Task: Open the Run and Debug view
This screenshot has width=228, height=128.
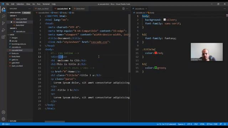Action: pyautogui.click(x=3, y=30)
